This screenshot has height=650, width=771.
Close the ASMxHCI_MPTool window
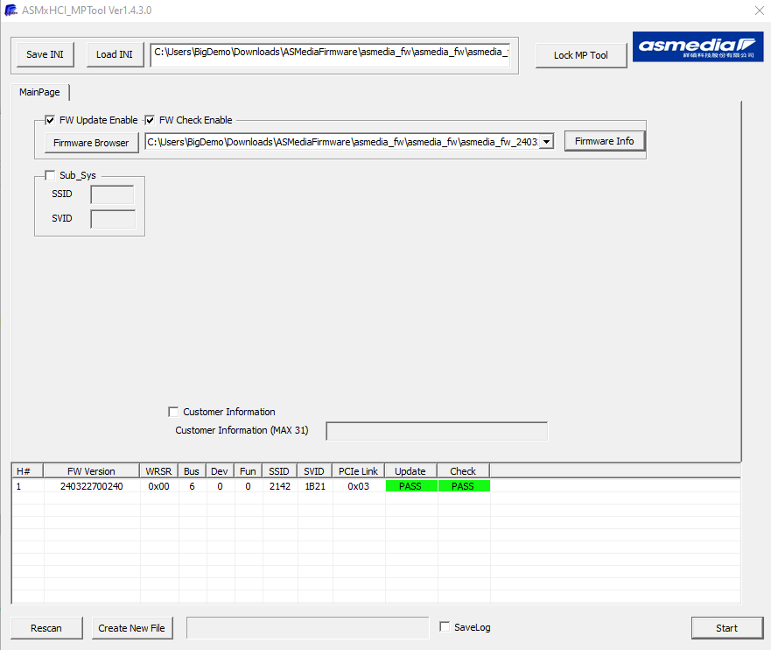pyautogui.click(x=758, y=11)
